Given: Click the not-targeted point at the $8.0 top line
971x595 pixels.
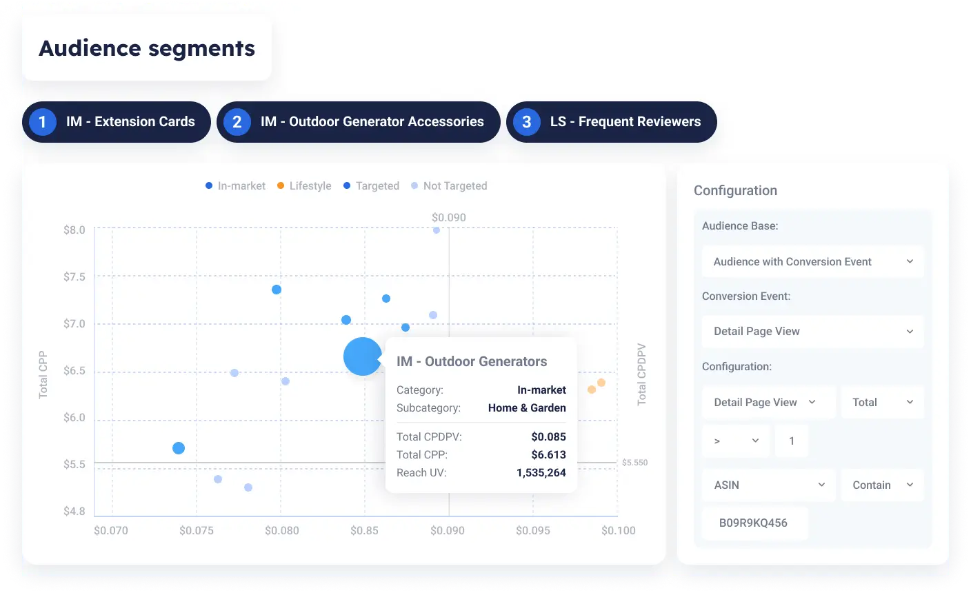Looking at the screenshot, I should (437, 230).
